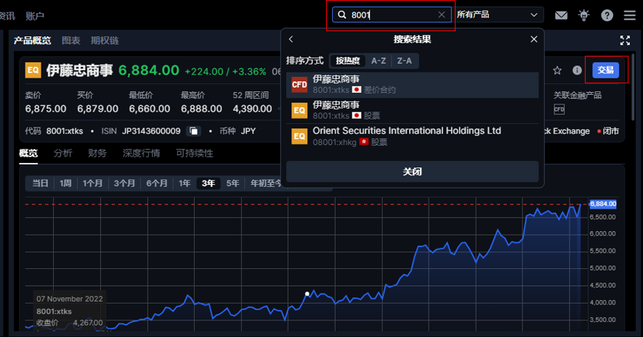The width and height of the screenshot is (643, 337).
Task: Click the search box containing 8001
Action: click(392, 14)
